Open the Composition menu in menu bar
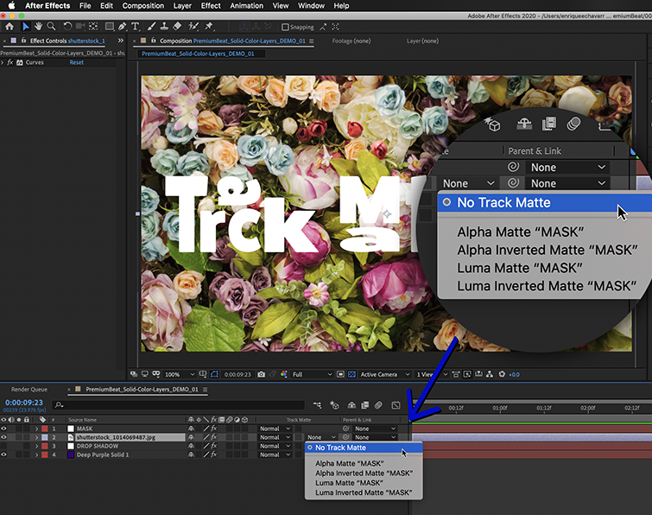Viewport: 652px width, 515px height. click(142, 6)
